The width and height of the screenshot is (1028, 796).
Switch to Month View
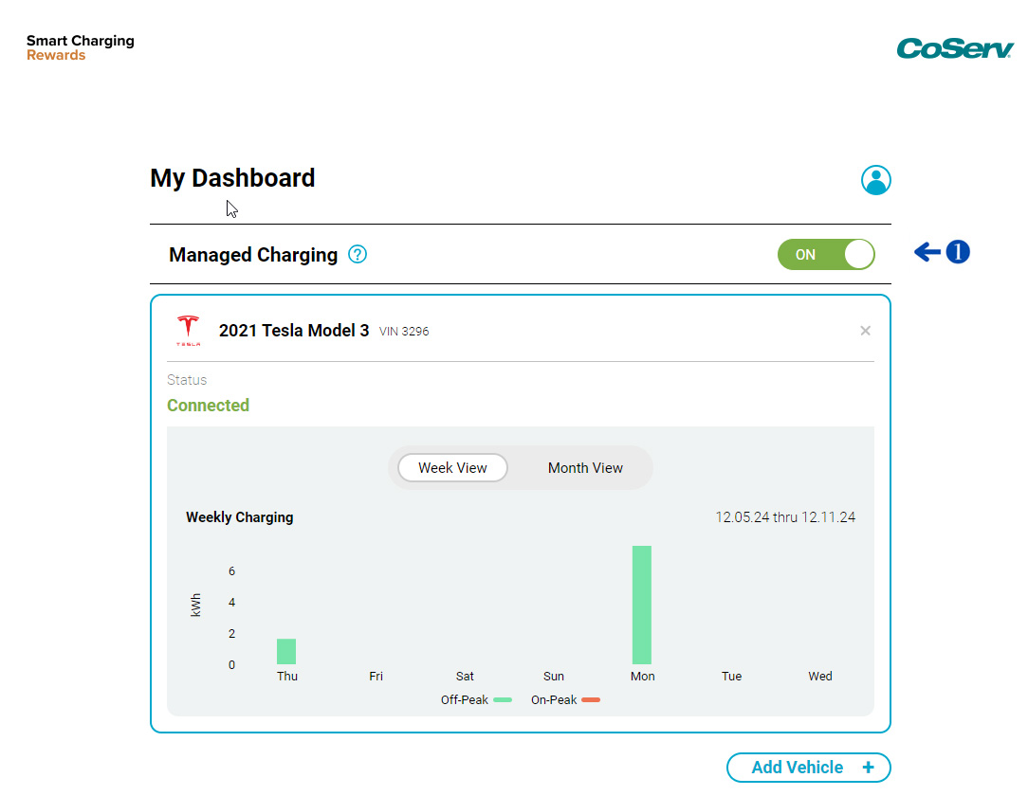[585, 468]
